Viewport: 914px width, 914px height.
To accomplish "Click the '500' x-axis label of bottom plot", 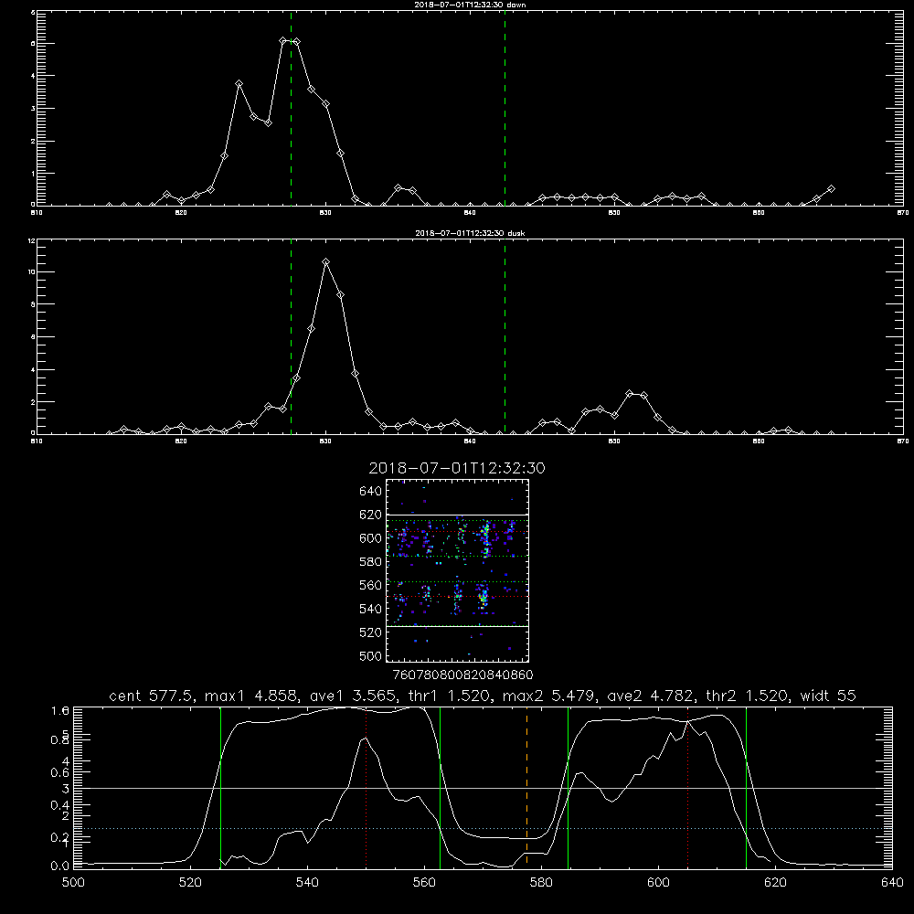I will coord(73,883).
